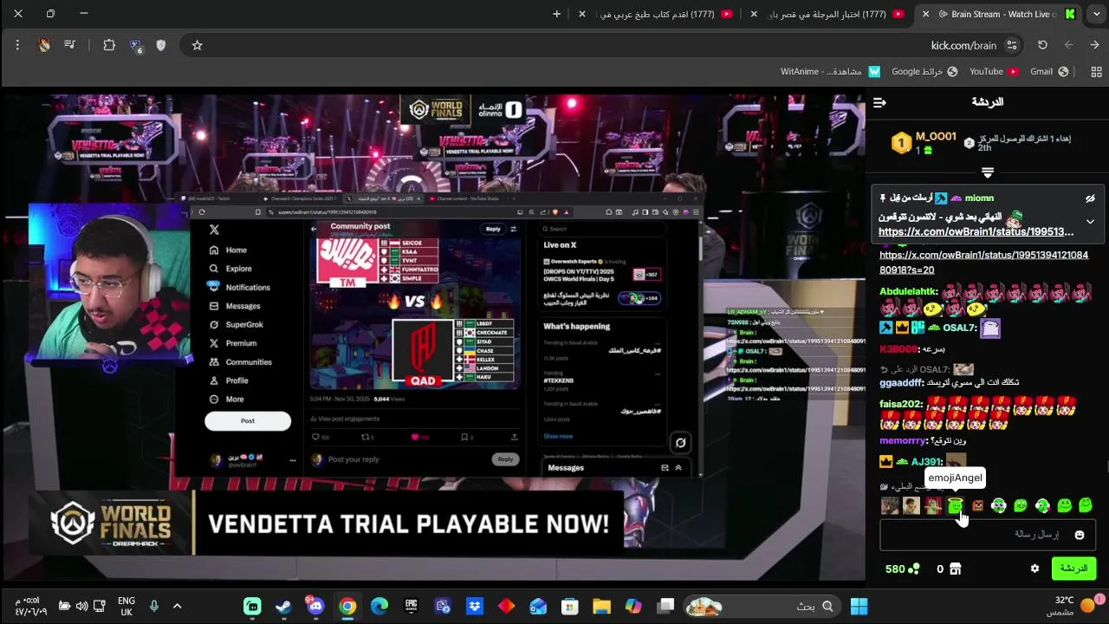Open the emoji picker in message box
The image size is (1109, 624).
click(1079, 535)
